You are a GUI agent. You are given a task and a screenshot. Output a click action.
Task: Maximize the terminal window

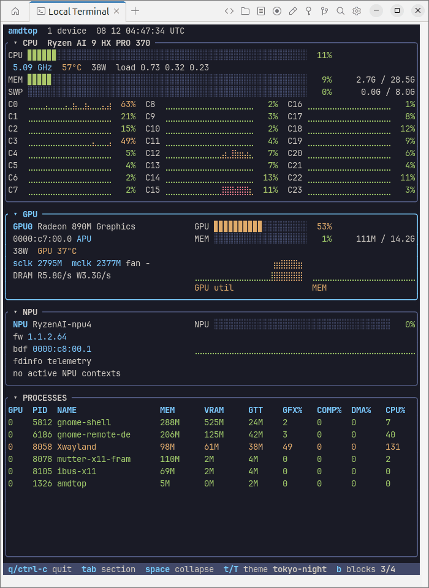click(397, 11)
